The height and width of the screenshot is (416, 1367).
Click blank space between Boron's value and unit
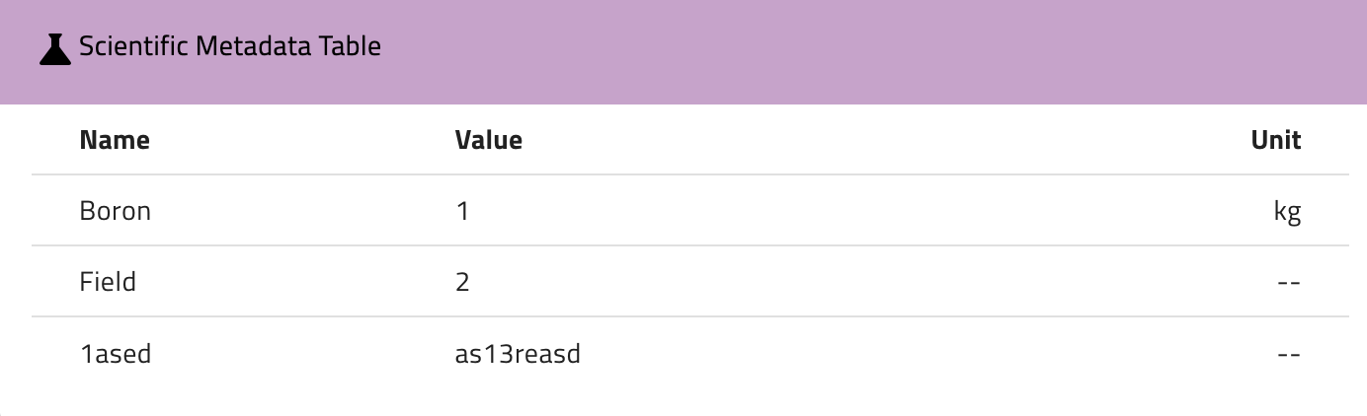click(869, 211)
